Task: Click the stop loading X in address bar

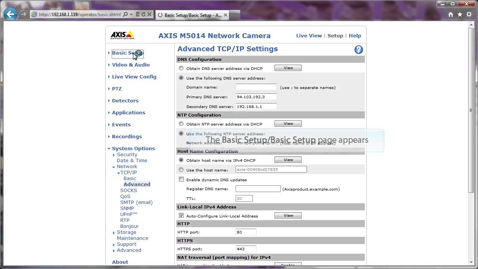Action: click(149, 15)
